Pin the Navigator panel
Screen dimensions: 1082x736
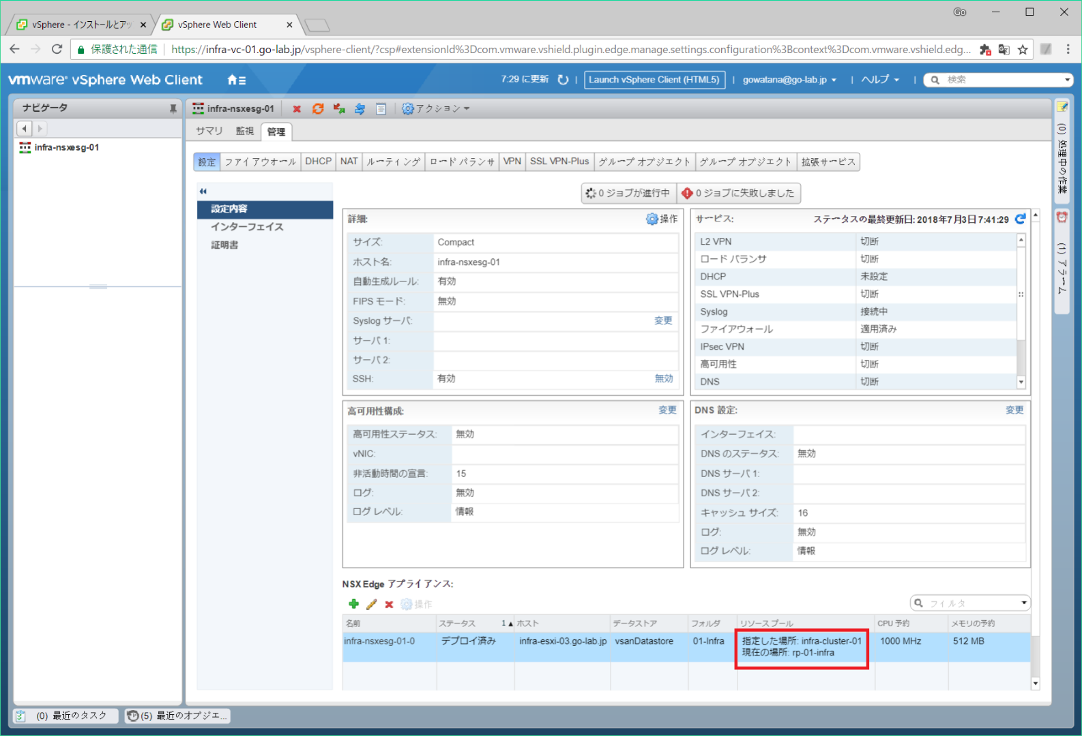(x=173, y=108)
